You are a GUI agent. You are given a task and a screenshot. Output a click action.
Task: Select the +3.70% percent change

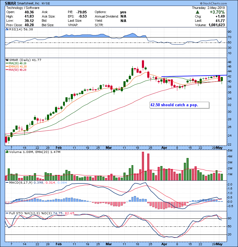pyautogui.click(x=217, y=12)
